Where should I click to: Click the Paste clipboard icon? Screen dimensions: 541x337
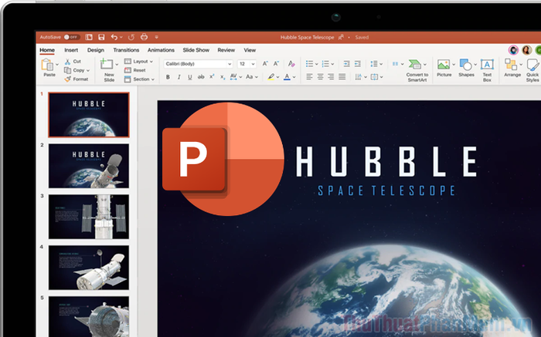point(48,65)
